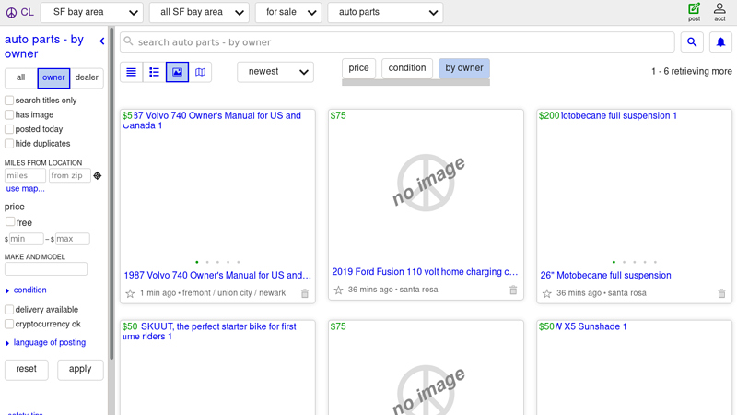The height and width of the screenshot is (415, 737).
Task: Click the blue search magnifier button
Action: 692,42
